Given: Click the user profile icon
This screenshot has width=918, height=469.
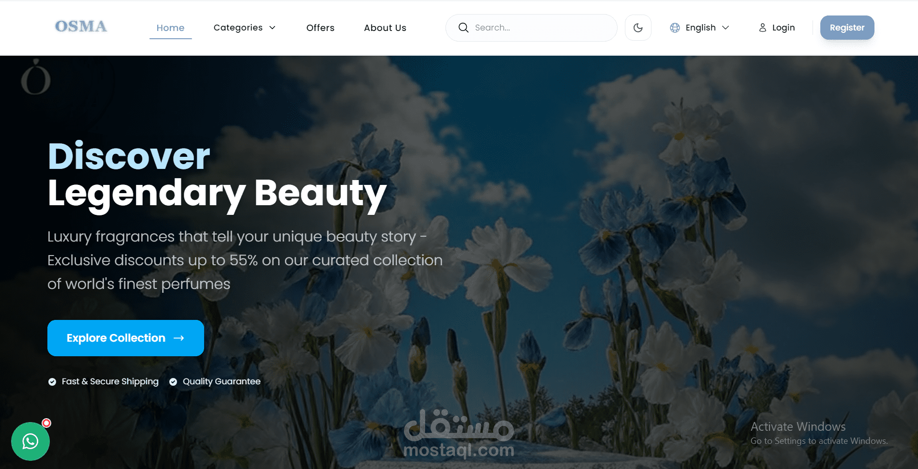Looking at the screenshot, I should (763, 28).
